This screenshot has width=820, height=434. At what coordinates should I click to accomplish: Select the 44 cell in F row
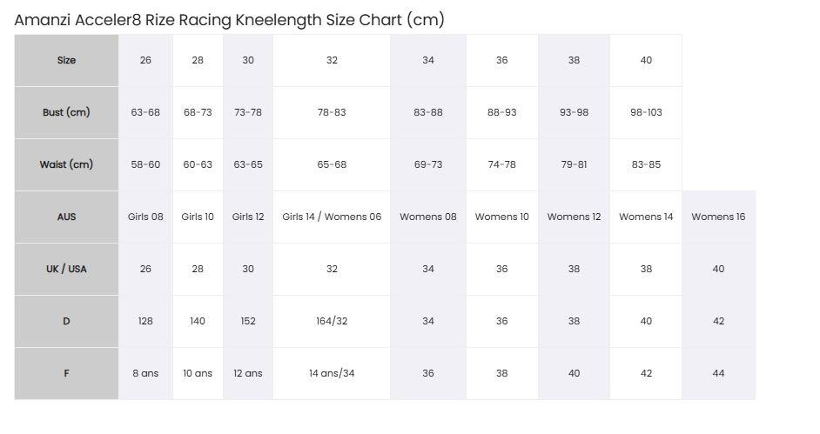point(718,374)
